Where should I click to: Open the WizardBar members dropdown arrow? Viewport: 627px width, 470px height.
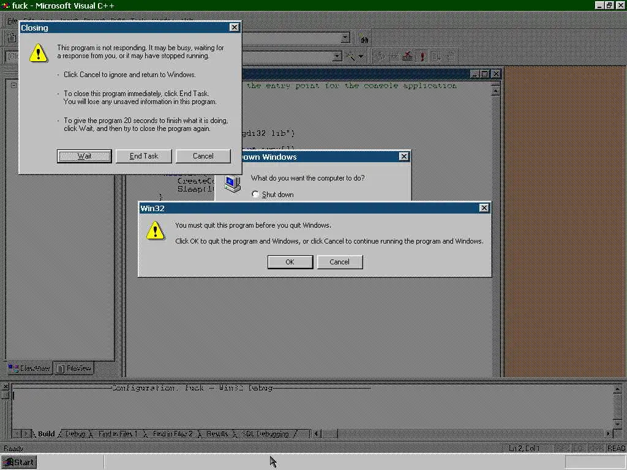(337, 56)
